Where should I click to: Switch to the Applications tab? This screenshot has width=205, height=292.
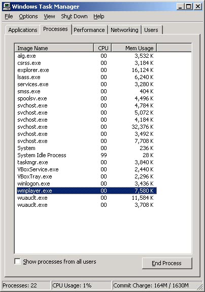(23, 30)
